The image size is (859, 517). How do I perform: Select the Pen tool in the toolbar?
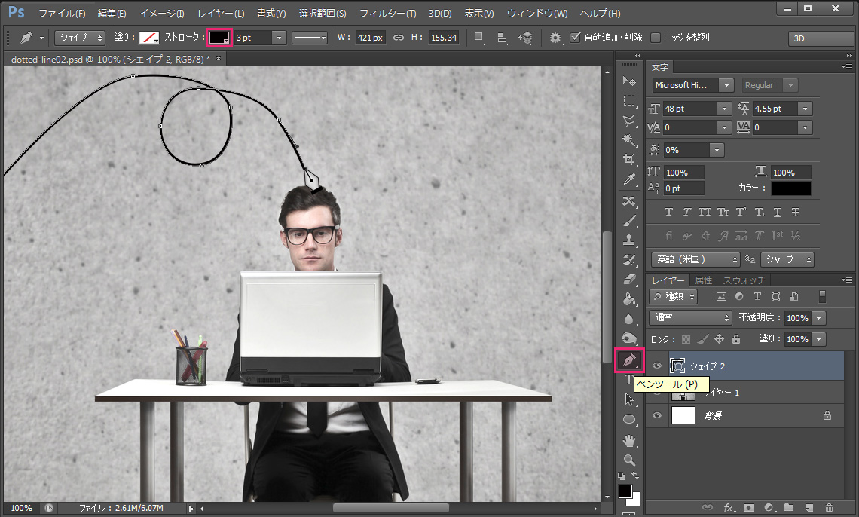coord(629,361)
